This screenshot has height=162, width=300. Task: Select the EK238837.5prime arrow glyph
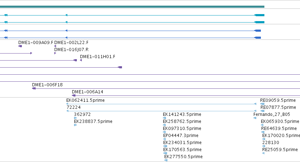pos(75,125)
